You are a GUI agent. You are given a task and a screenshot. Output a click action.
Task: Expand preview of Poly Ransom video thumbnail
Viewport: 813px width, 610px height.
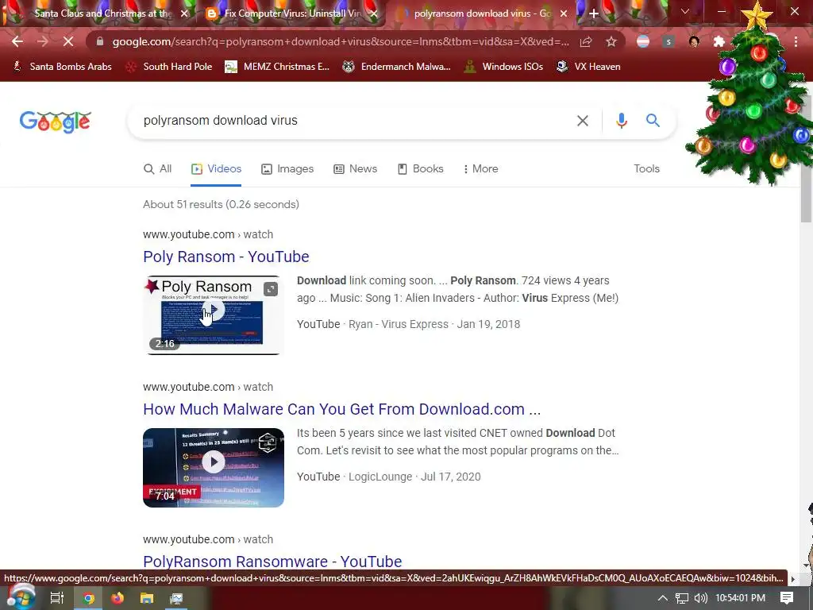pyautogui.click(x=270, y=289)
